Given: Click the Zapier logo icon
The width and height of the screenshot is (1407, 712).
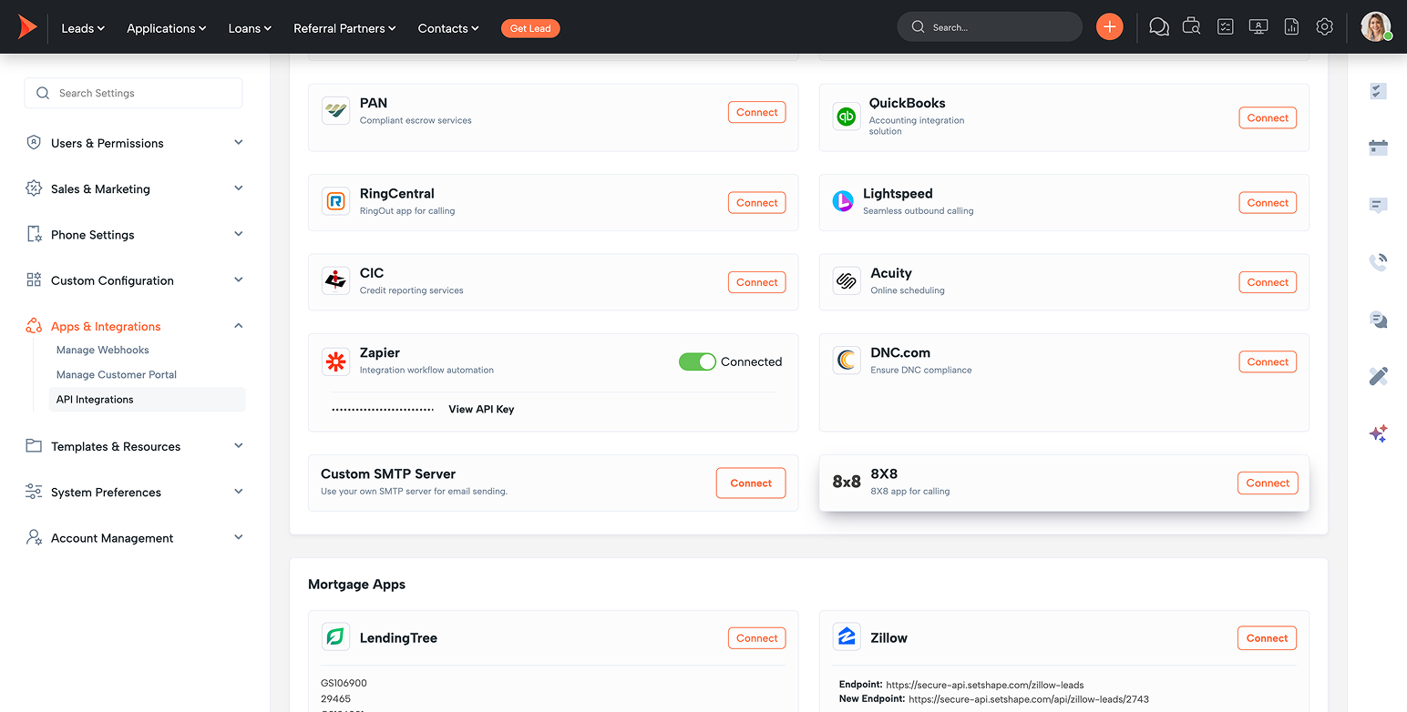Looking at the screenshot, I should (x=335, y=361).
